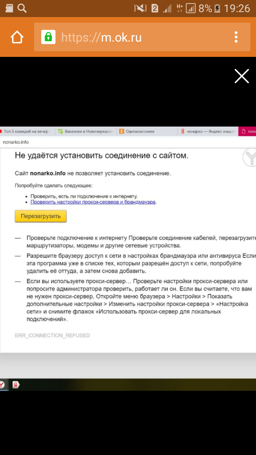The height and width of the screenshot is (455, 256).
Task: Click the Yandex Y logo on error page
Action: click(250, 157)
